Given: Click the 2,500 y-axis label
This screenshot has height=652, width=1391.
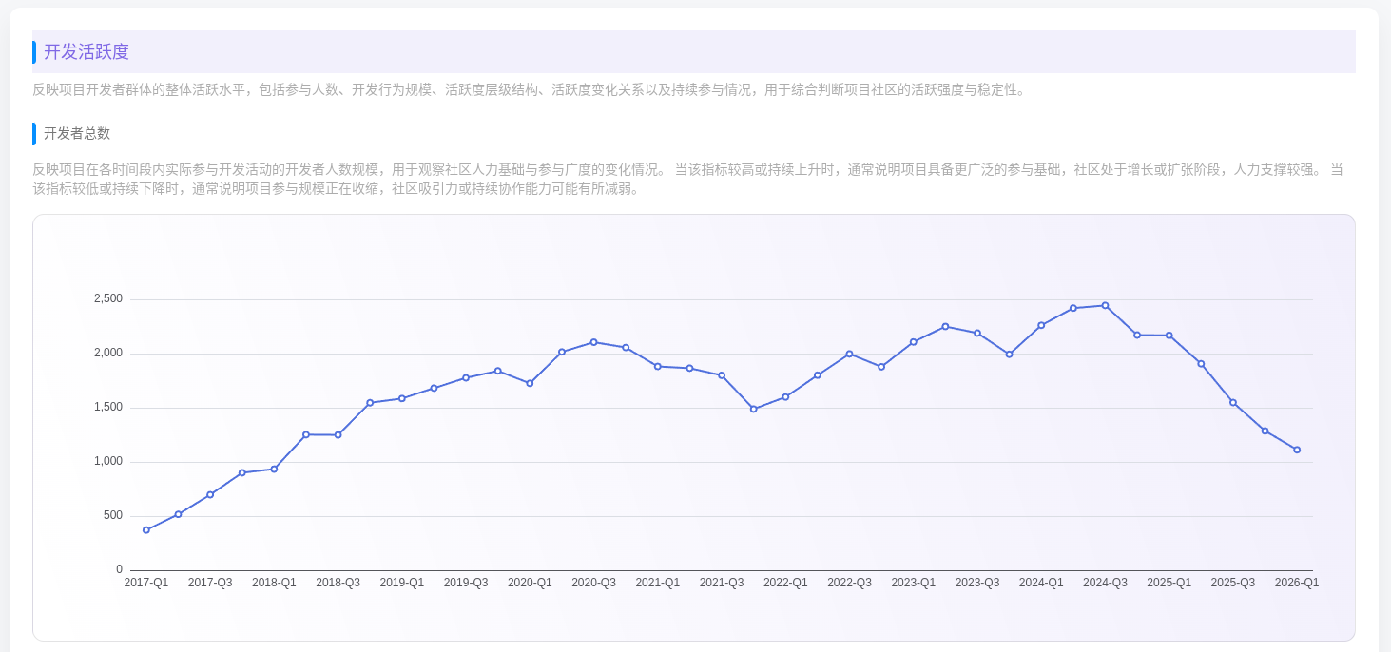Looking at the screenshot, I should pos(108,298).
